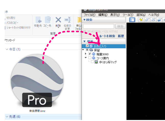Click the globe icon beside お気に入り

[x=91, y=46]
